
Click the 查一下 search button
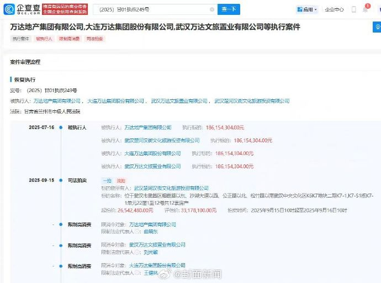click(229, 9)
